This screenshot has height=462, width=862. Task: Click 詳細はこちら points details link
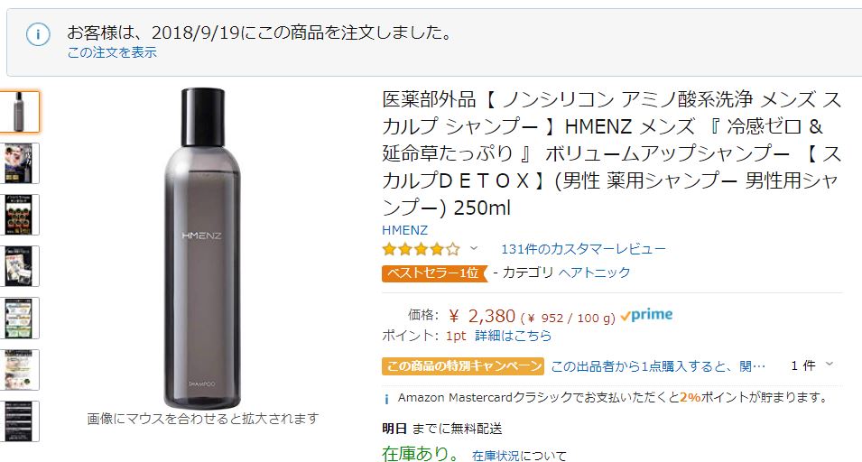(x=513, y=336)
